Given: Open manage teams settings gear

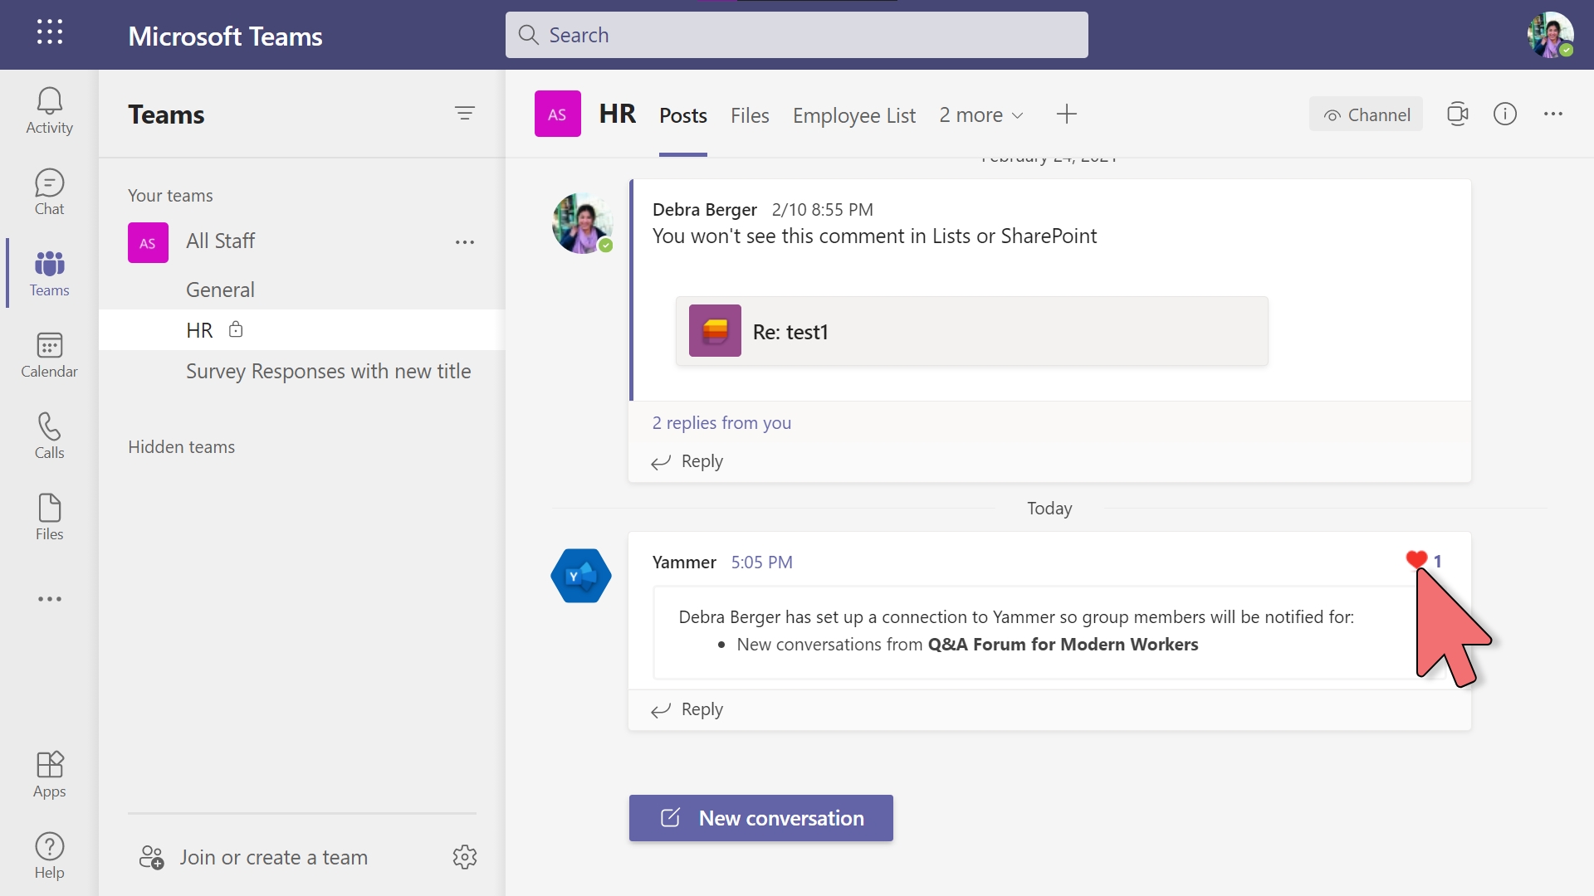Looking at the screenshot, I should [x=465, y=857].
